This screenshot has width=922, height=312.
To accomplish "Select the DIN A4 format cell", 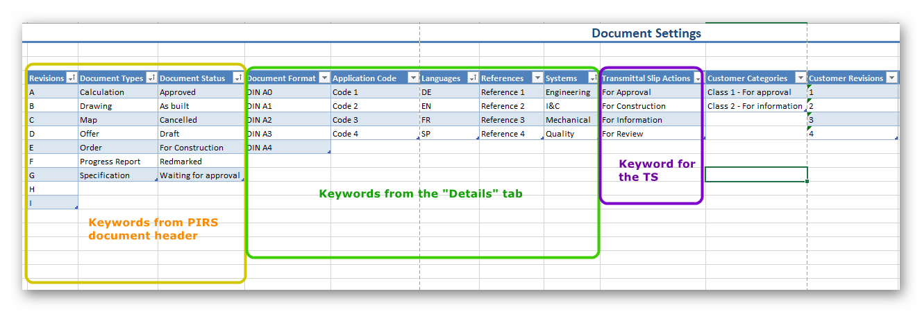I will [x=288, y=148].
